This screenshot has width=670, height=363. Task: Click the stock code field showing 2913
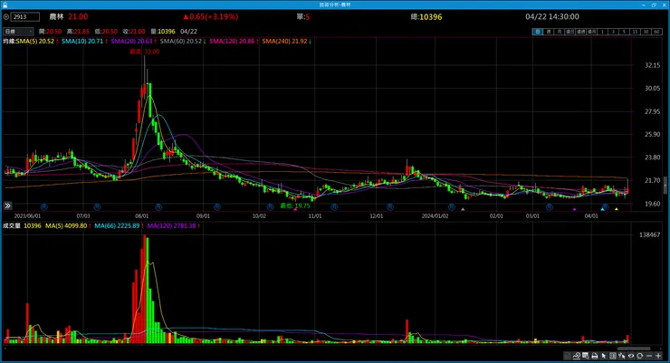[24, 16]
